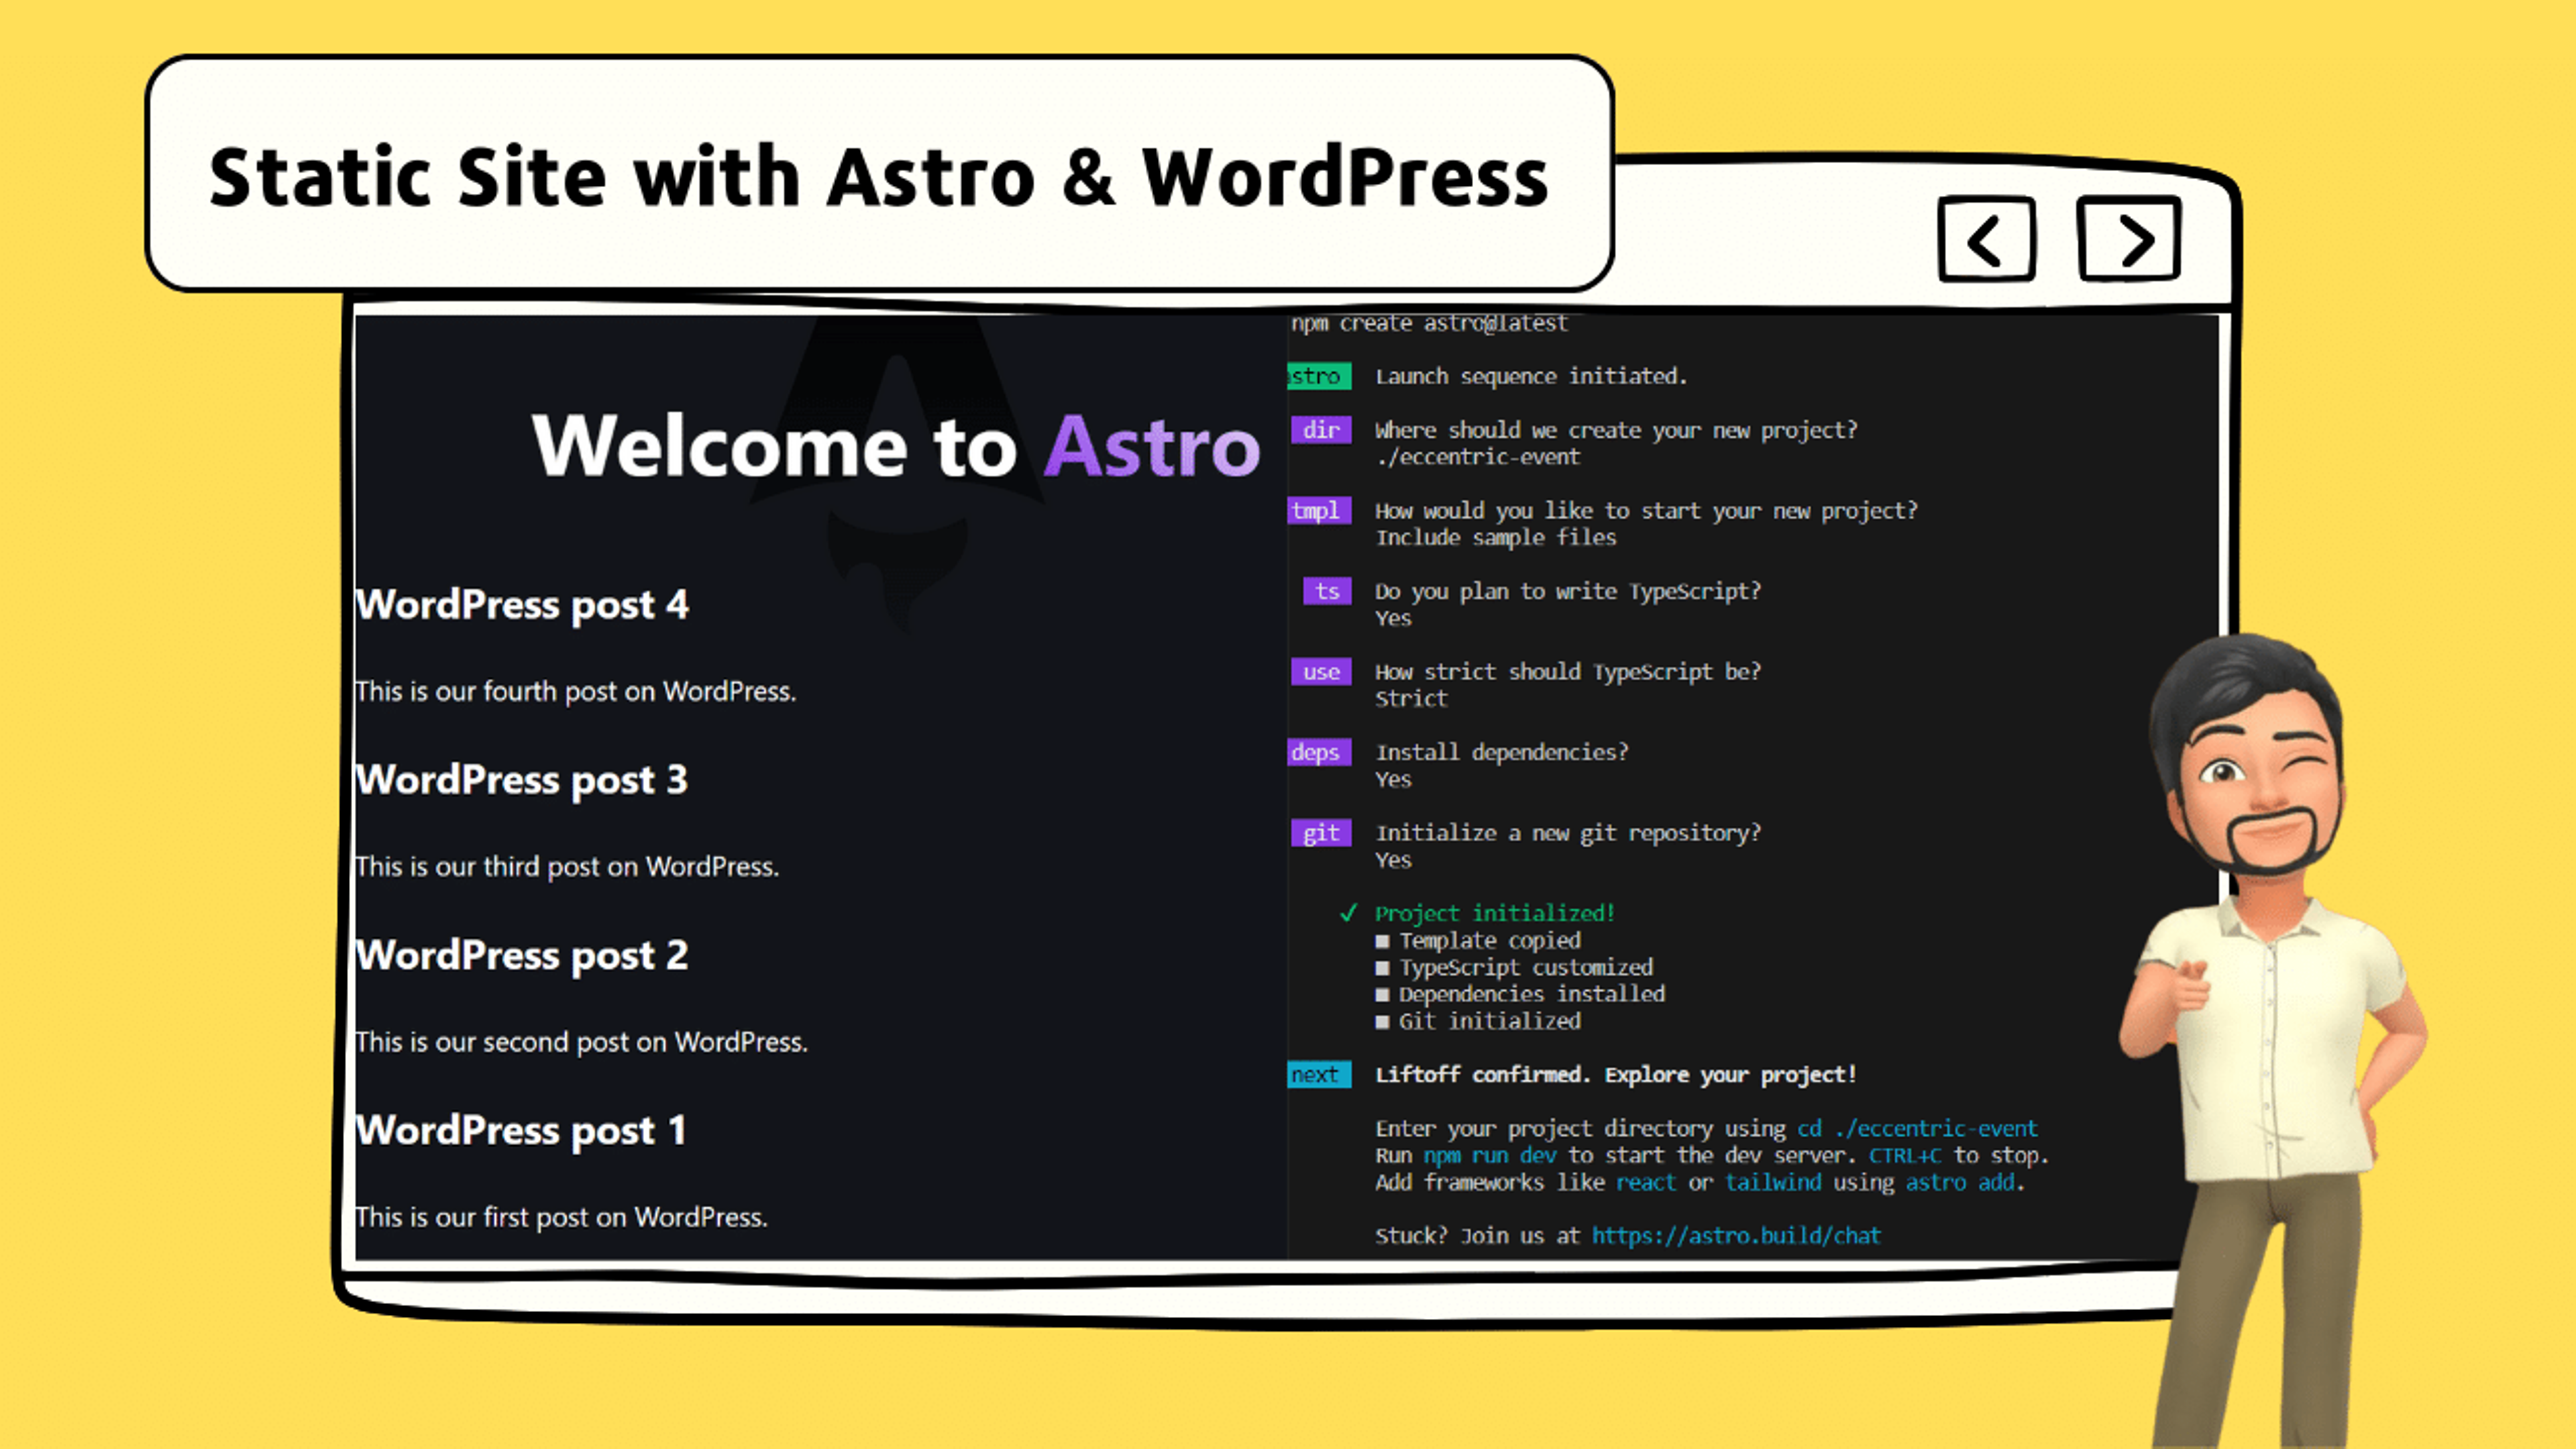Click the cd ./eccentric-event command text
Screen dimensions: 2576x1449
(1917, 1129)
